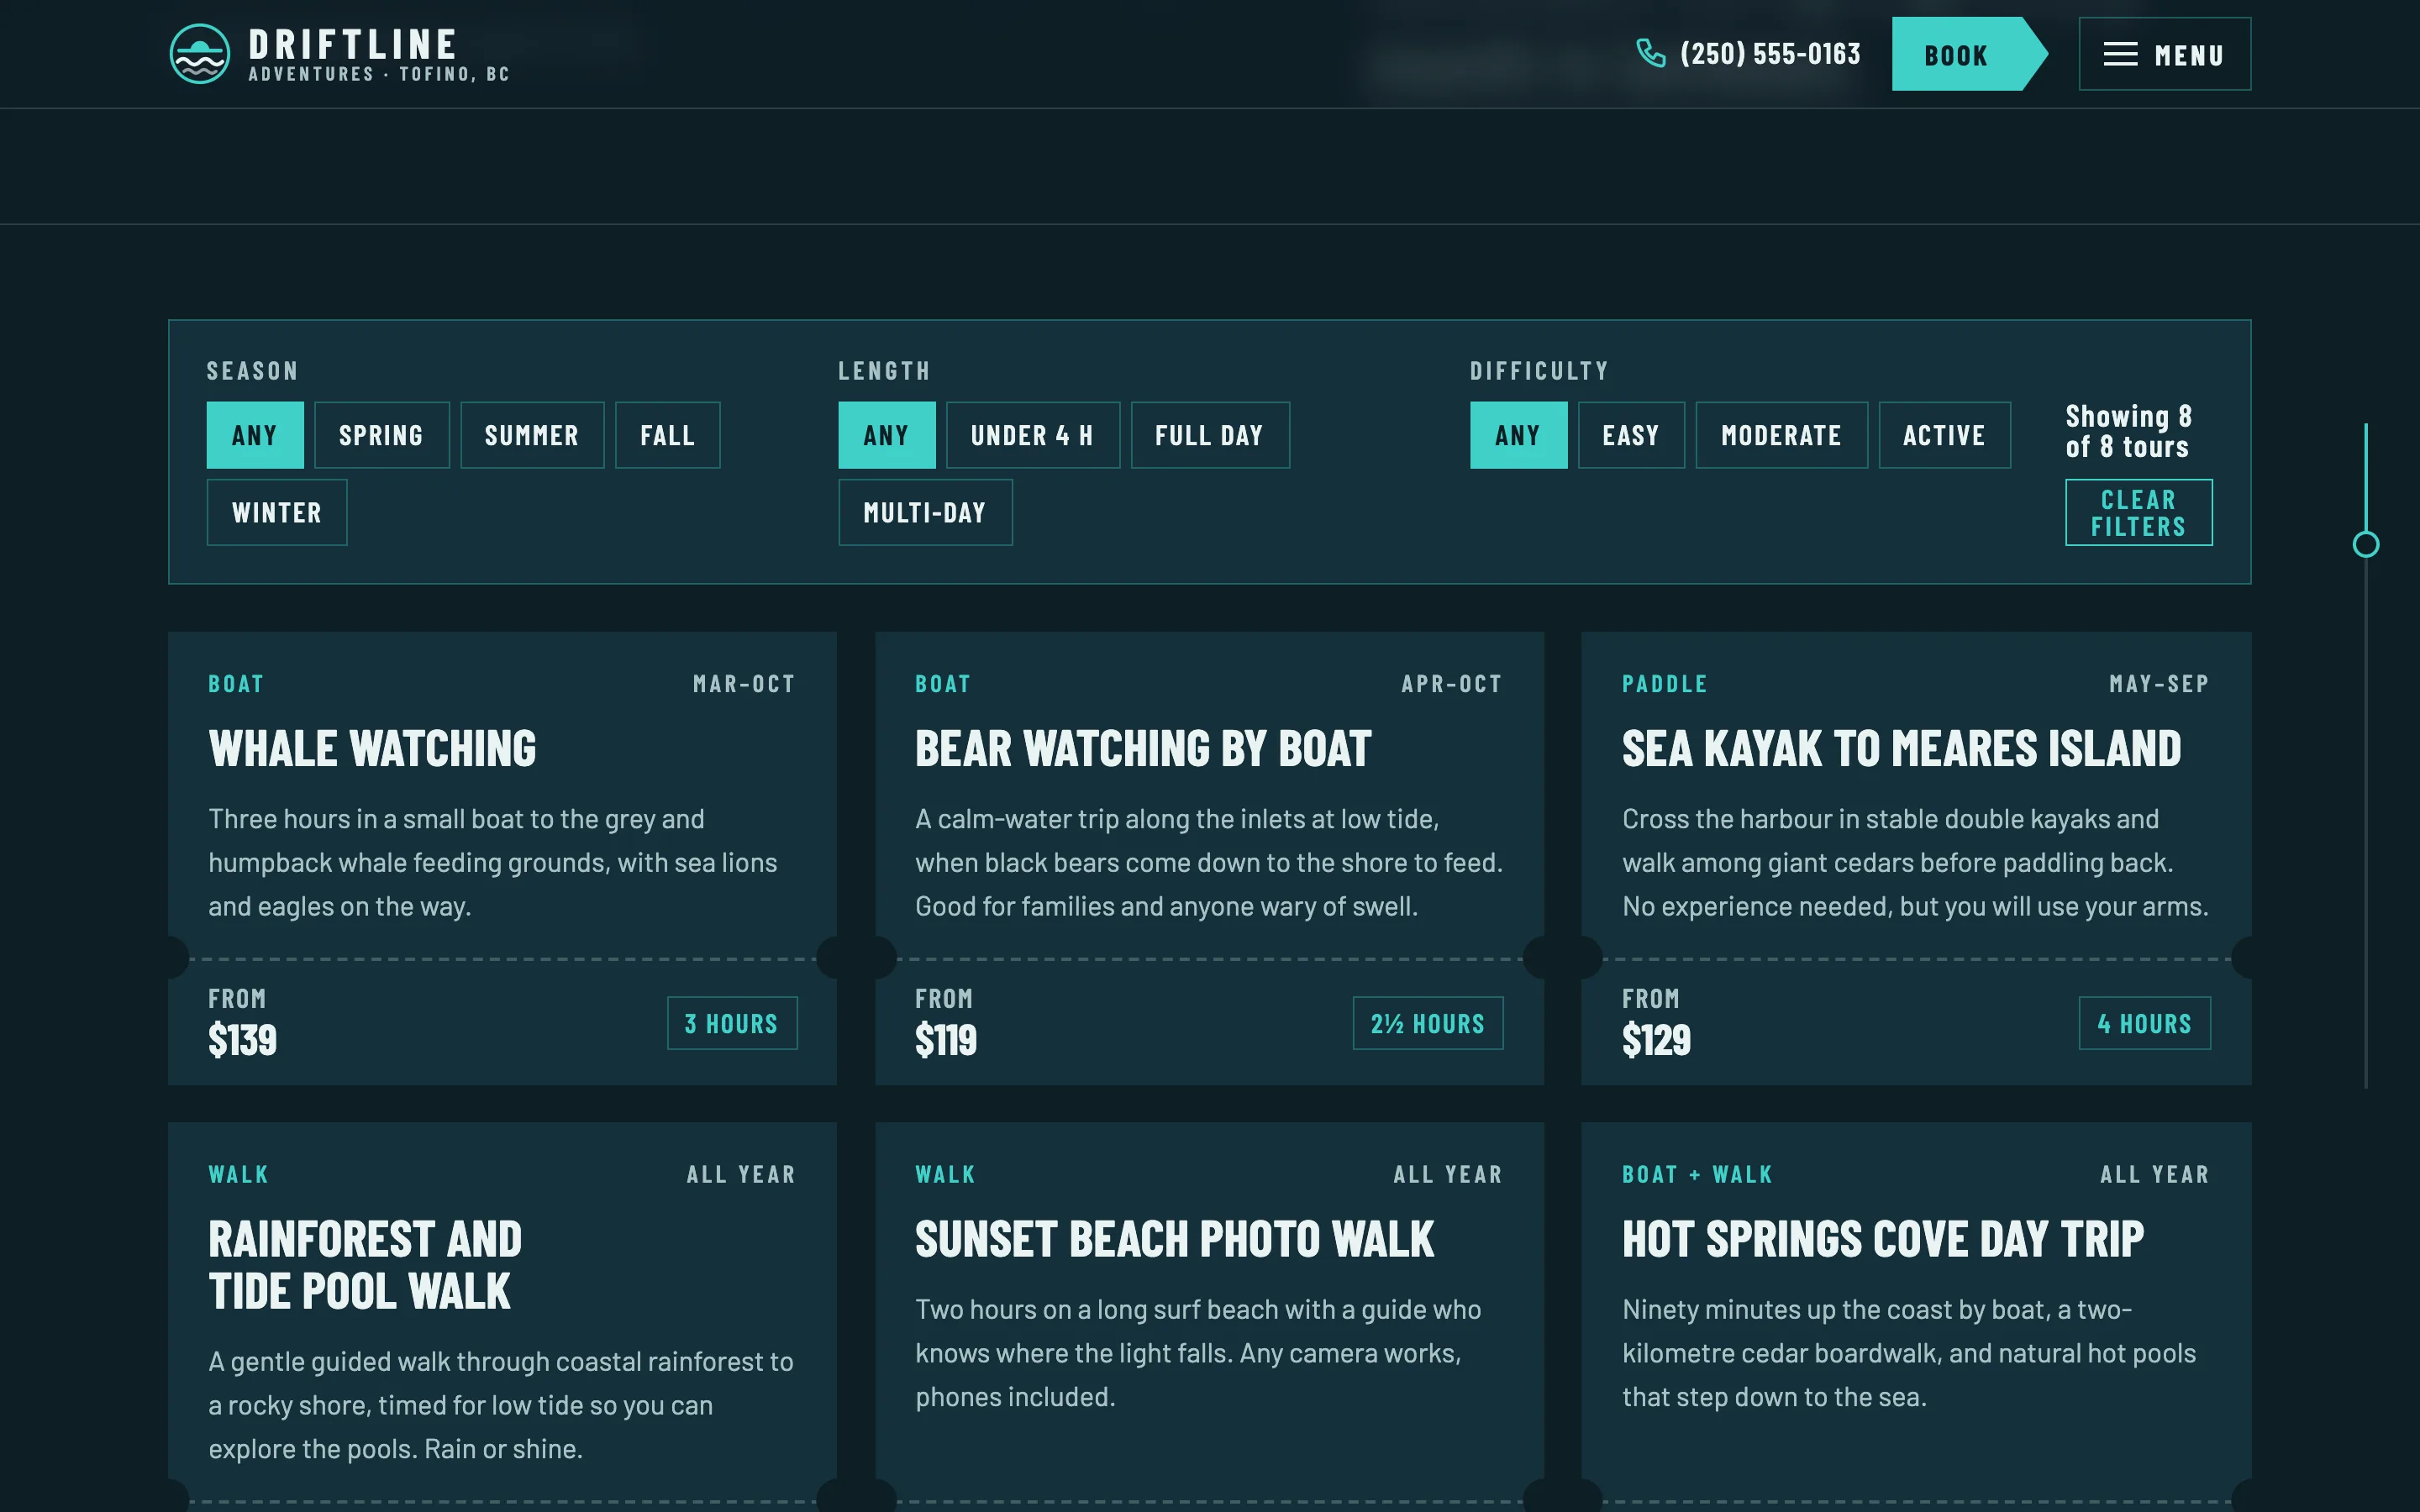The width and height of the screenshot is (2420, 1512).
Task: Click the MAY-SEP season label
Action: [2159, 684]
